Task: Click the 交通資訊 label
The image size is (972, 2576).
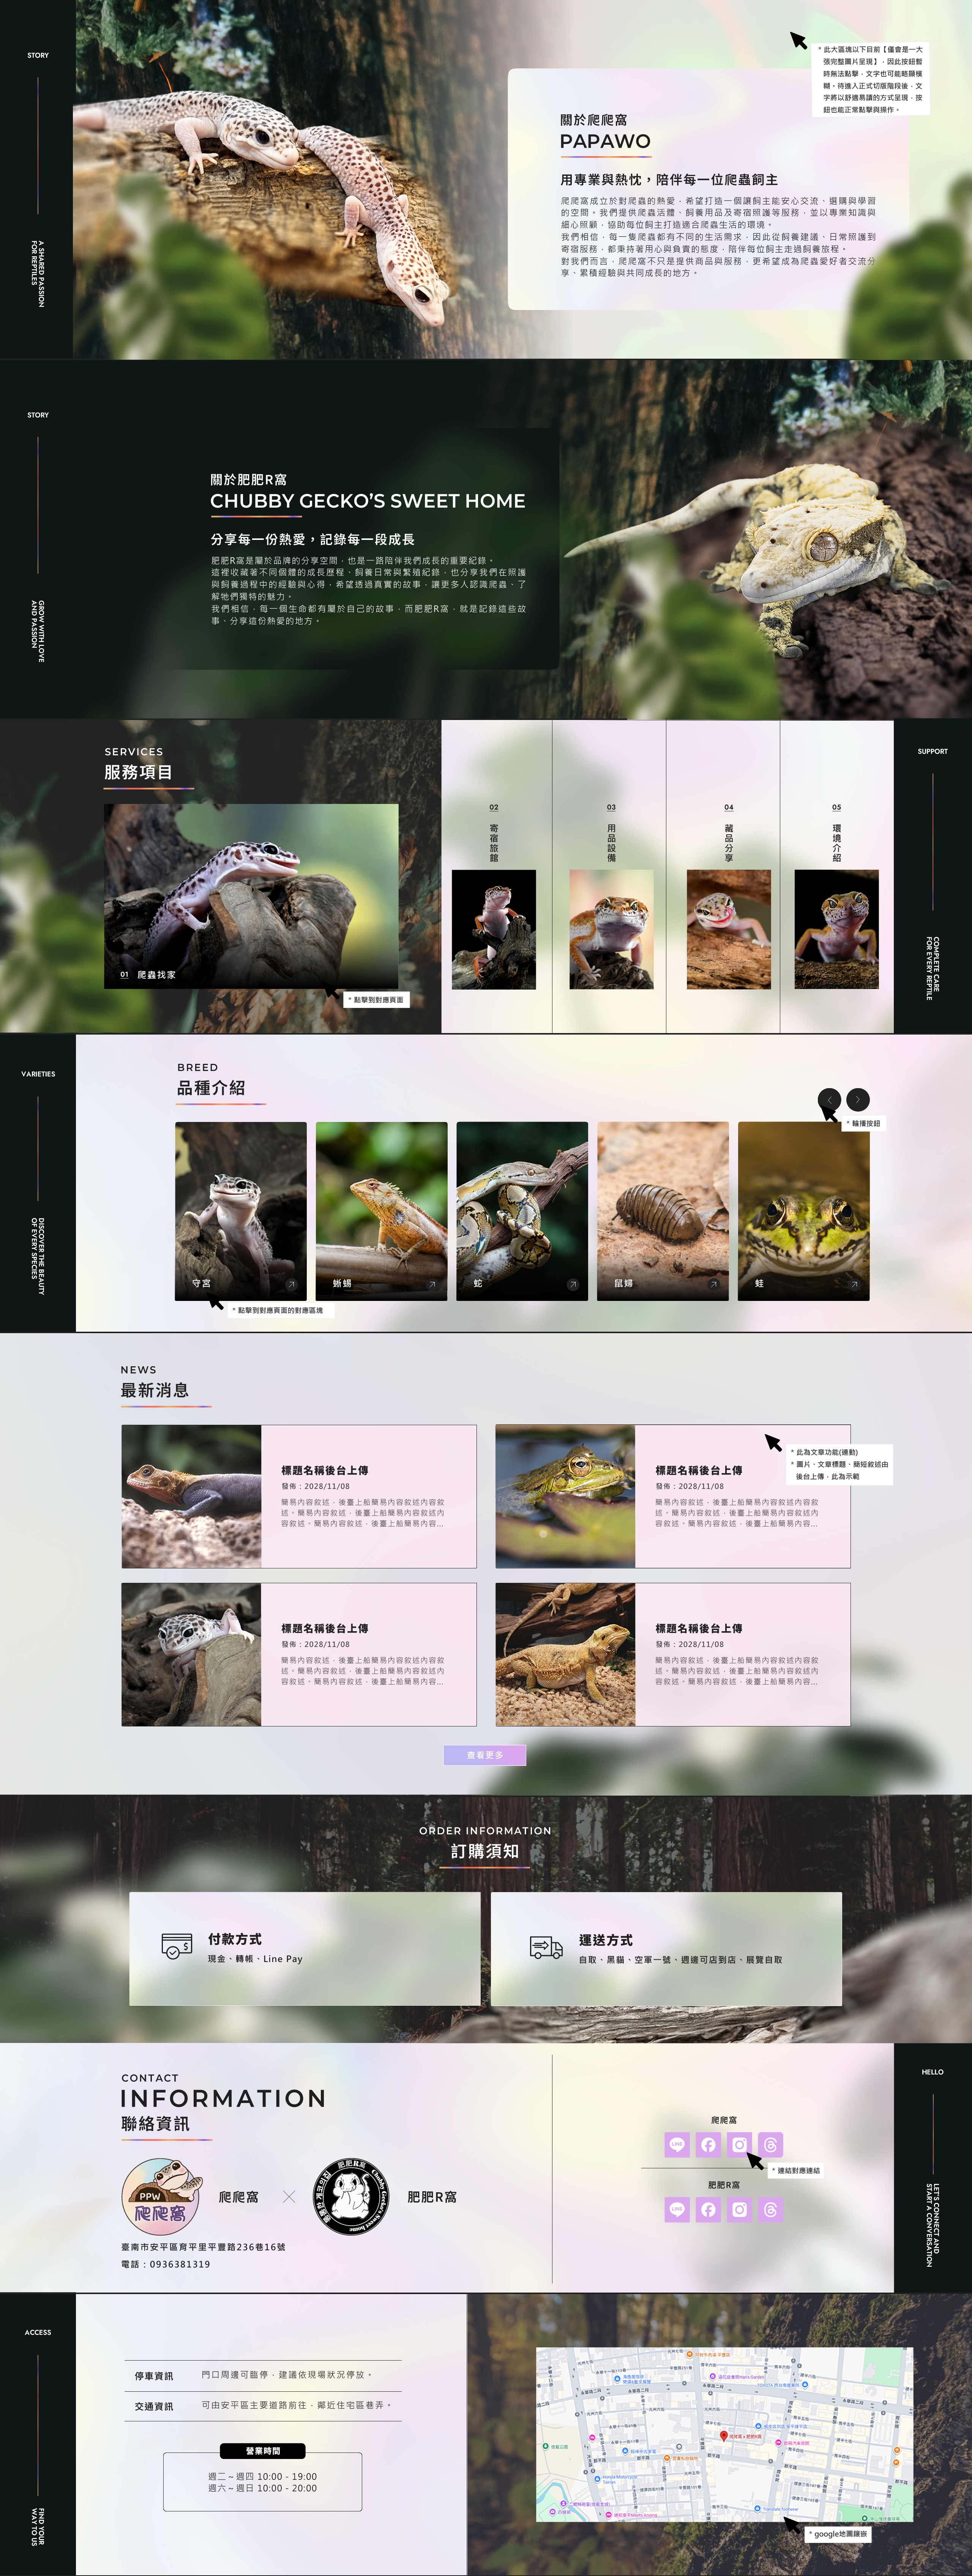Action: click(154, 2406)
